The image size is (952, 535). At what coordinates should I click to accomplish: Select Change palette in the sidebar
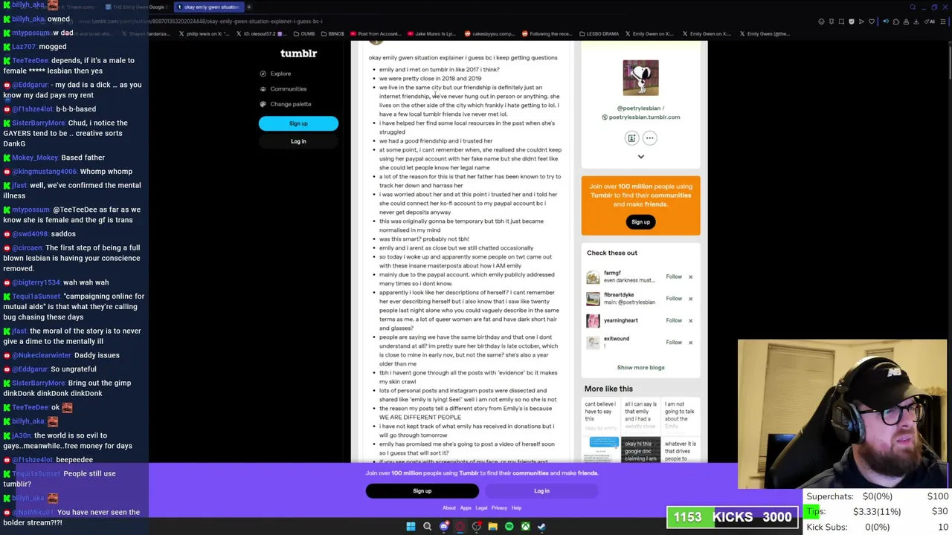pyautogui.click(x=291, y=104)
